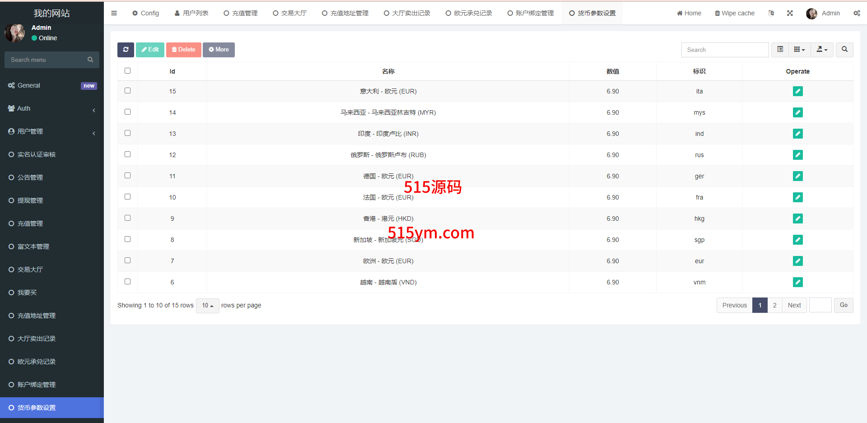Select the checkbox for row Id 6
Image resolution: width=867 pixels, height=423 pixels.
(128, 282)
